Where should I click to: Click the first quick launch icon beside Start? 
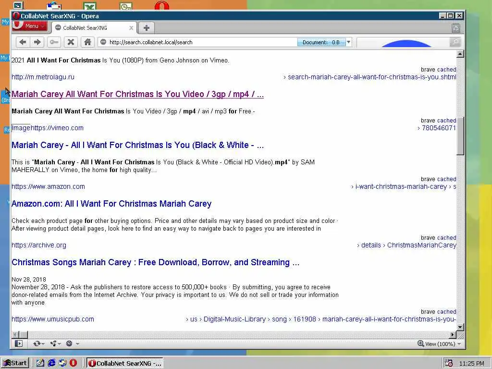pyautogui.click(x=40, y=363)
